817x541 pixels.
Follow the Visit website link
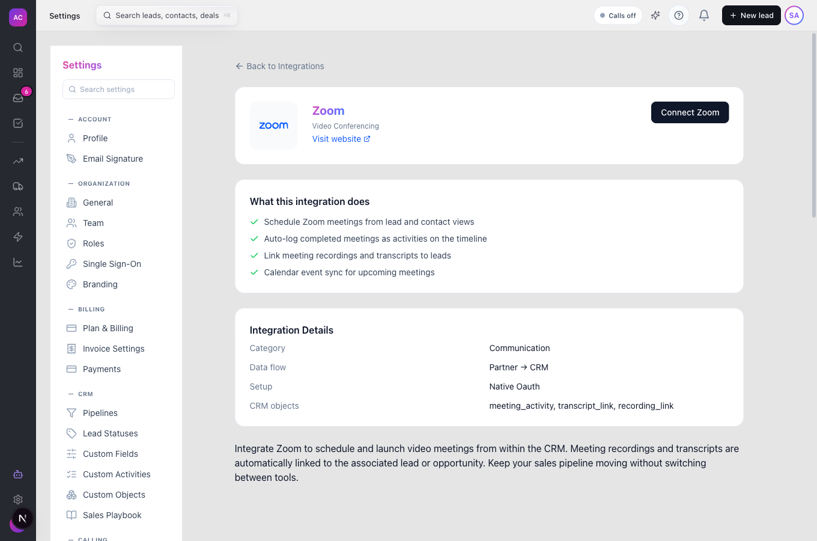pyautogui.click(x=341, y=139)
